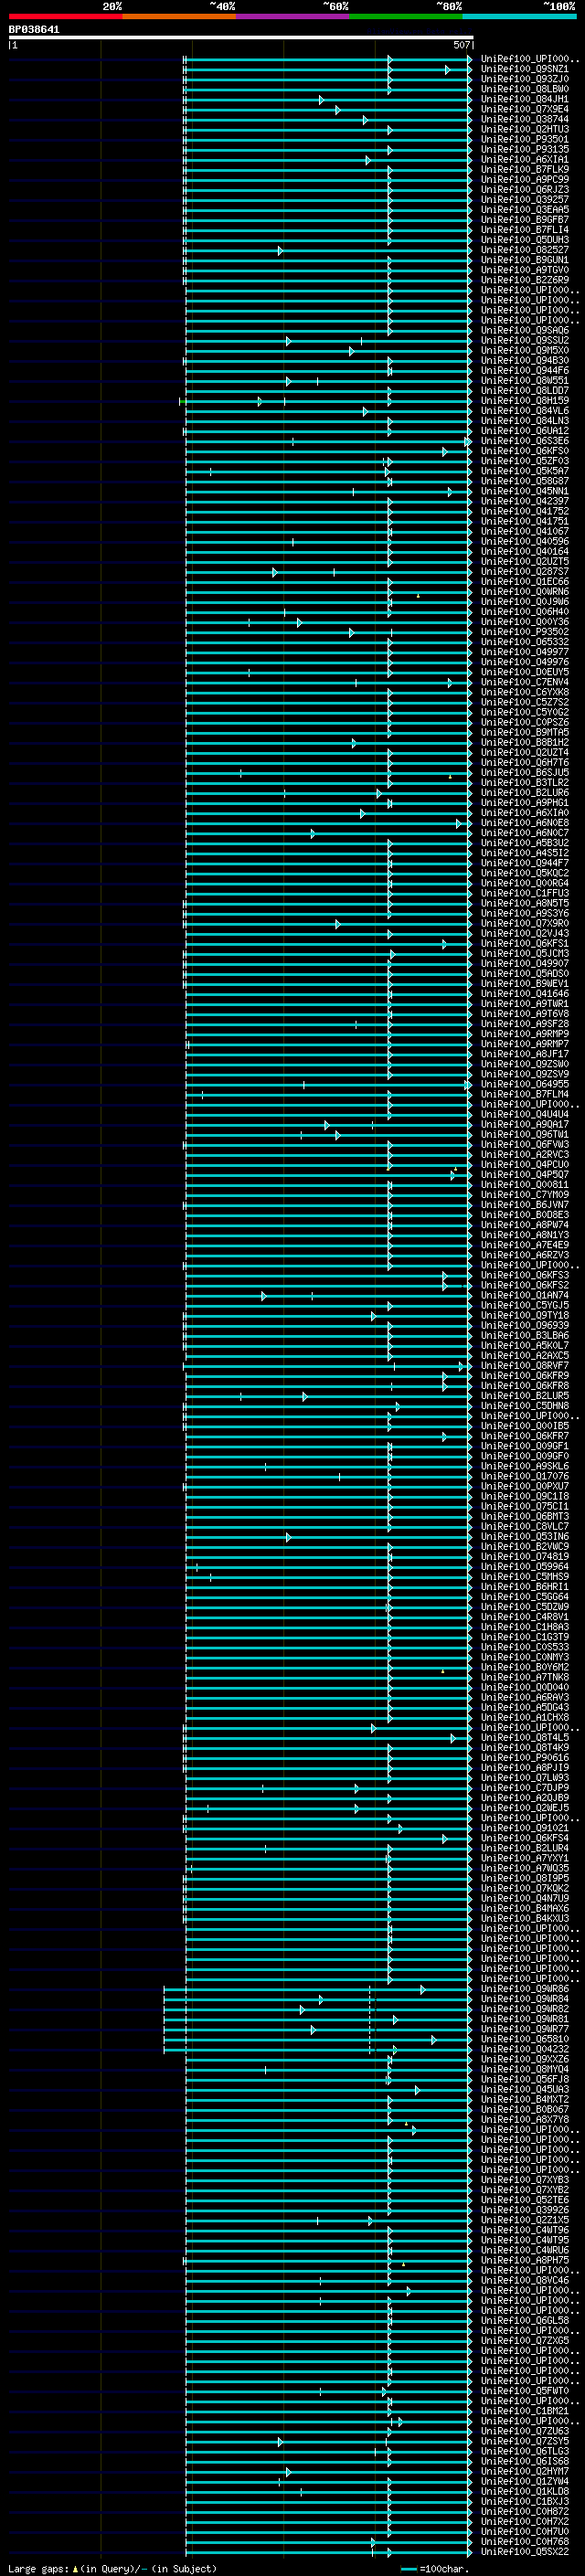
Task: Select the UniRef100_P93135 label
Action: [525, 149]
